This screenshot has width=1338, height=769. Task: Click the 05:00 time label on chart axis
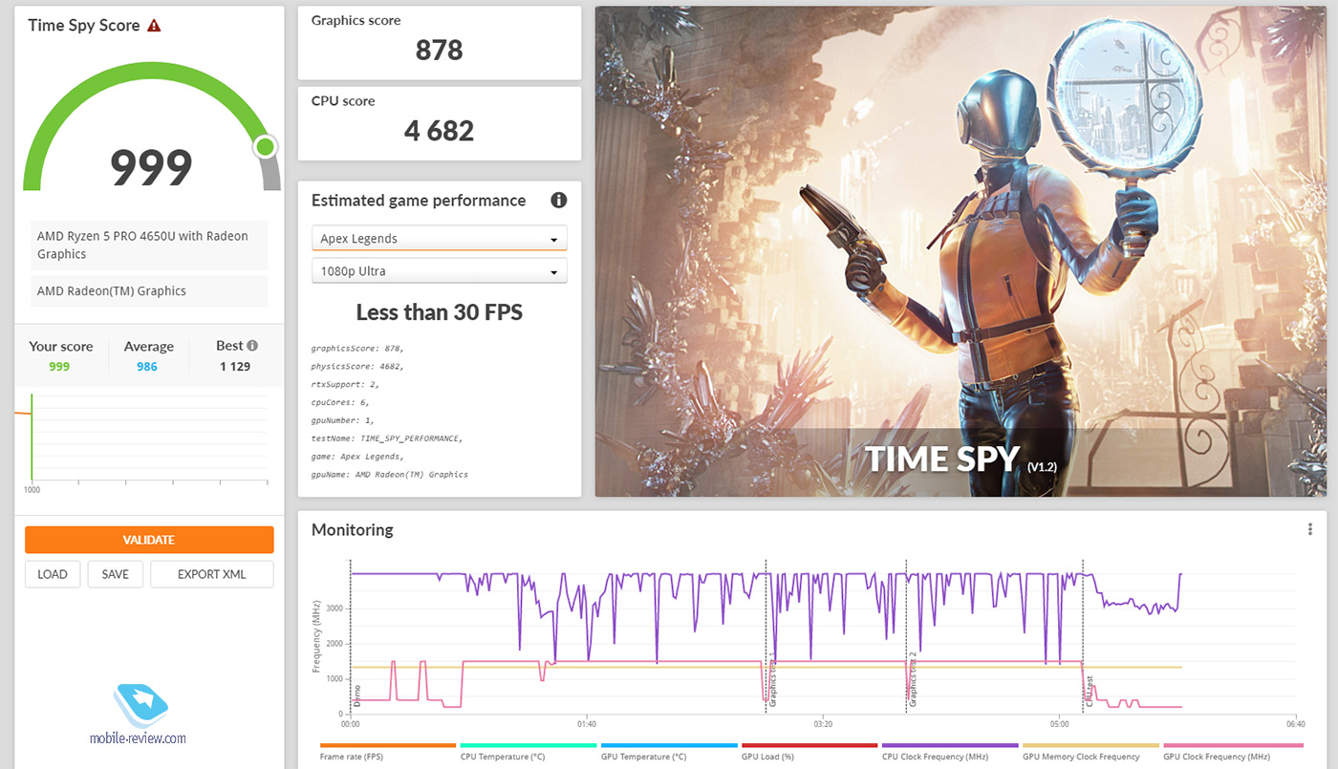[1058, 724]
